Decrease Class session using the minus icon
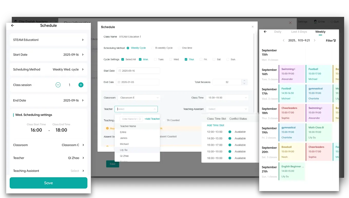 tap(58, 85)
